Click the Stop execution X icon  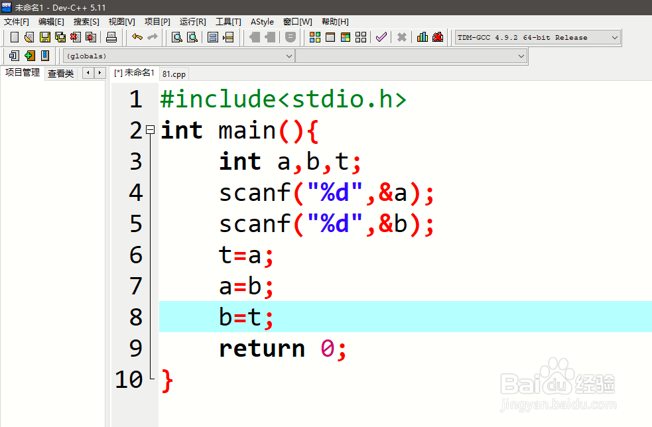tap(402, 37)
